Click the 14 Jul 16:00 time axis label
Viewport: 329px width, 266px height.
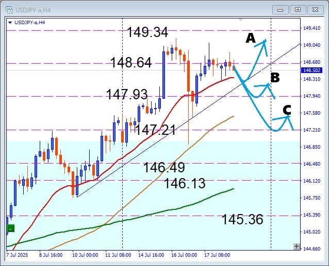coord(151,255)
